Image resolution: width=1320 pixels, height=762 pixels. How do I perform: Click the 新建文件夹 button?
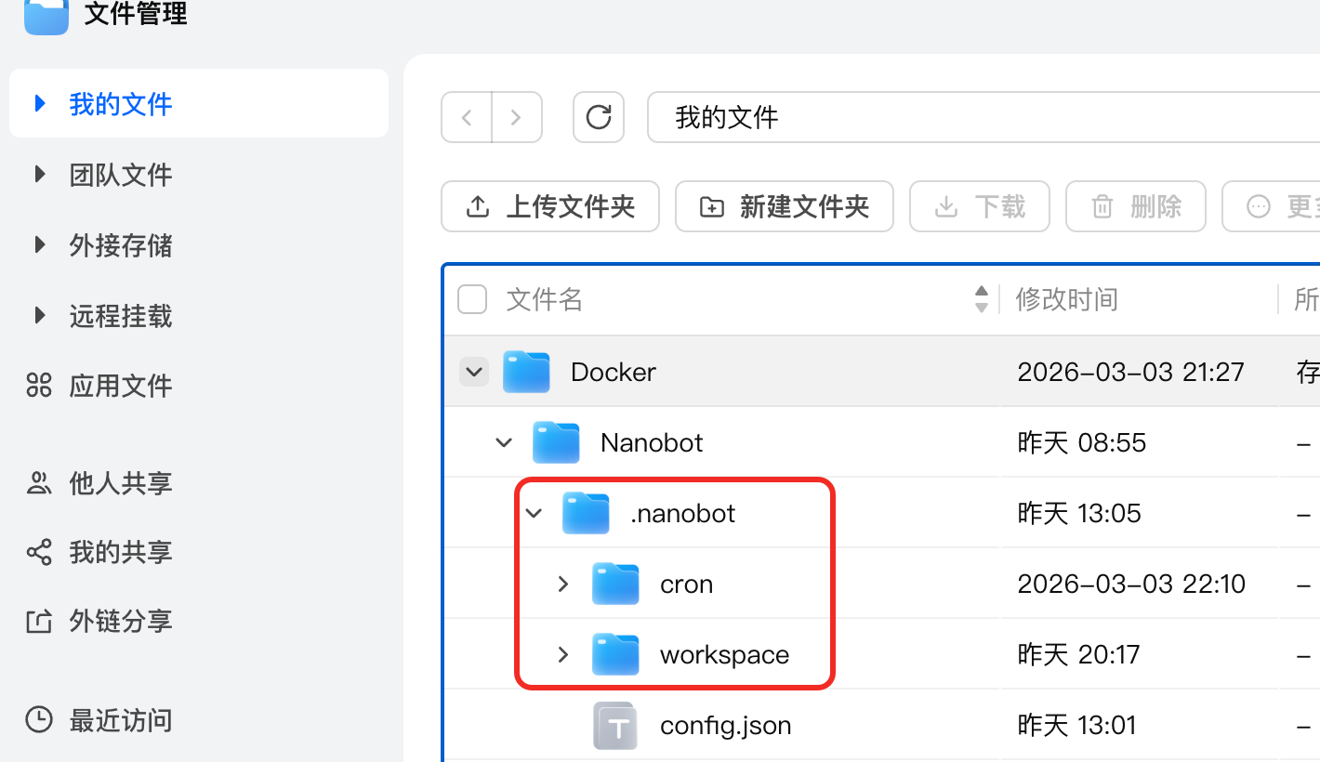(x=785, y=206)
